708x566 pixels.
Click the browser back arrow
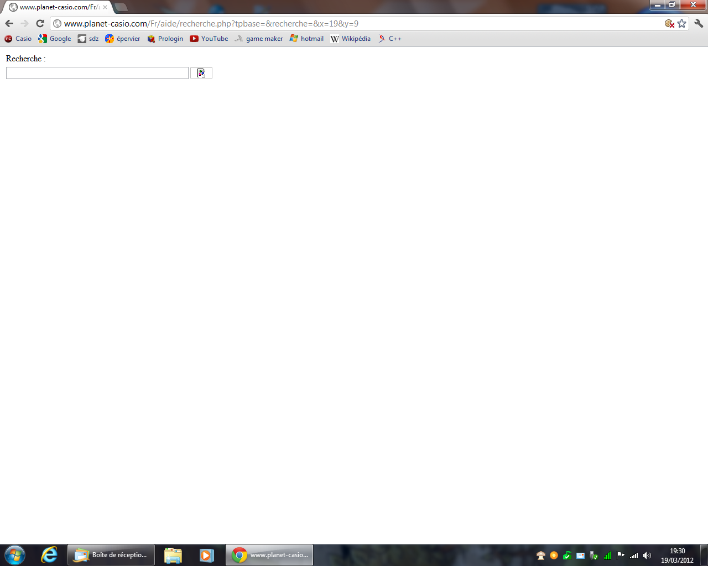tap(9, 23)
